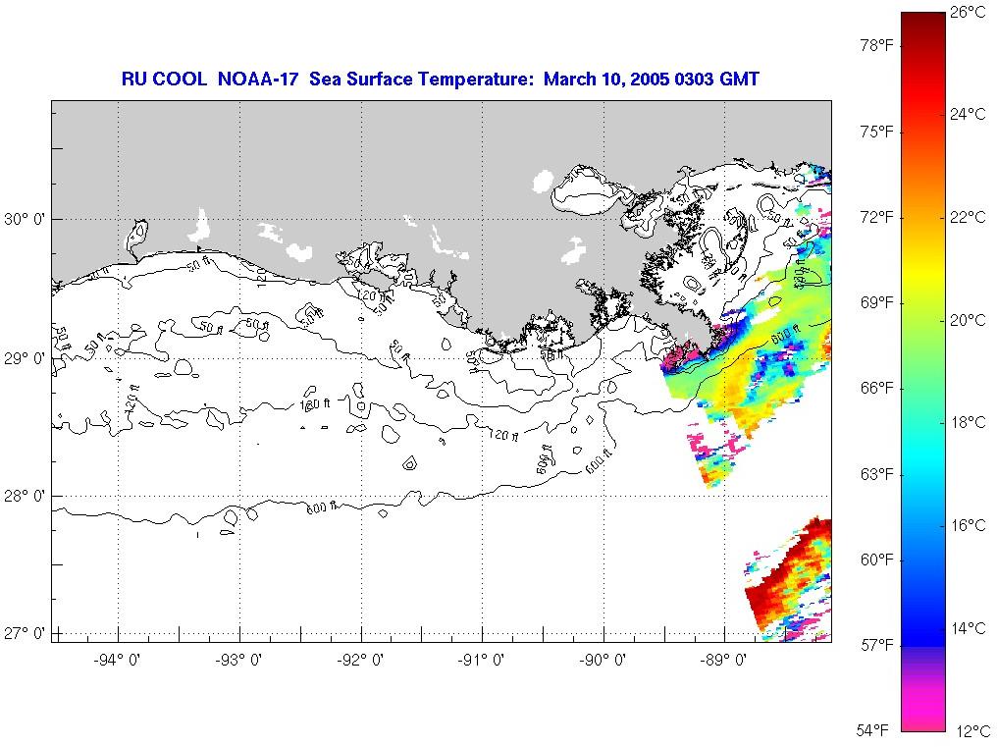Click the '63°F' scale label
Image resolution: width=997 pixels, height=747 pixels.
pos(877,475)
